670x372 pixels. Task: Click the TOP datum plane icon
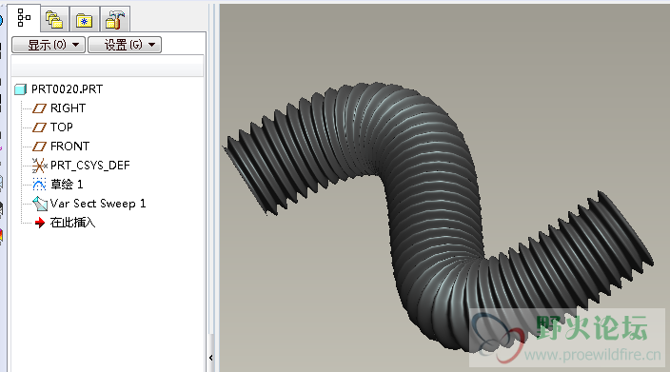point(39,127)
